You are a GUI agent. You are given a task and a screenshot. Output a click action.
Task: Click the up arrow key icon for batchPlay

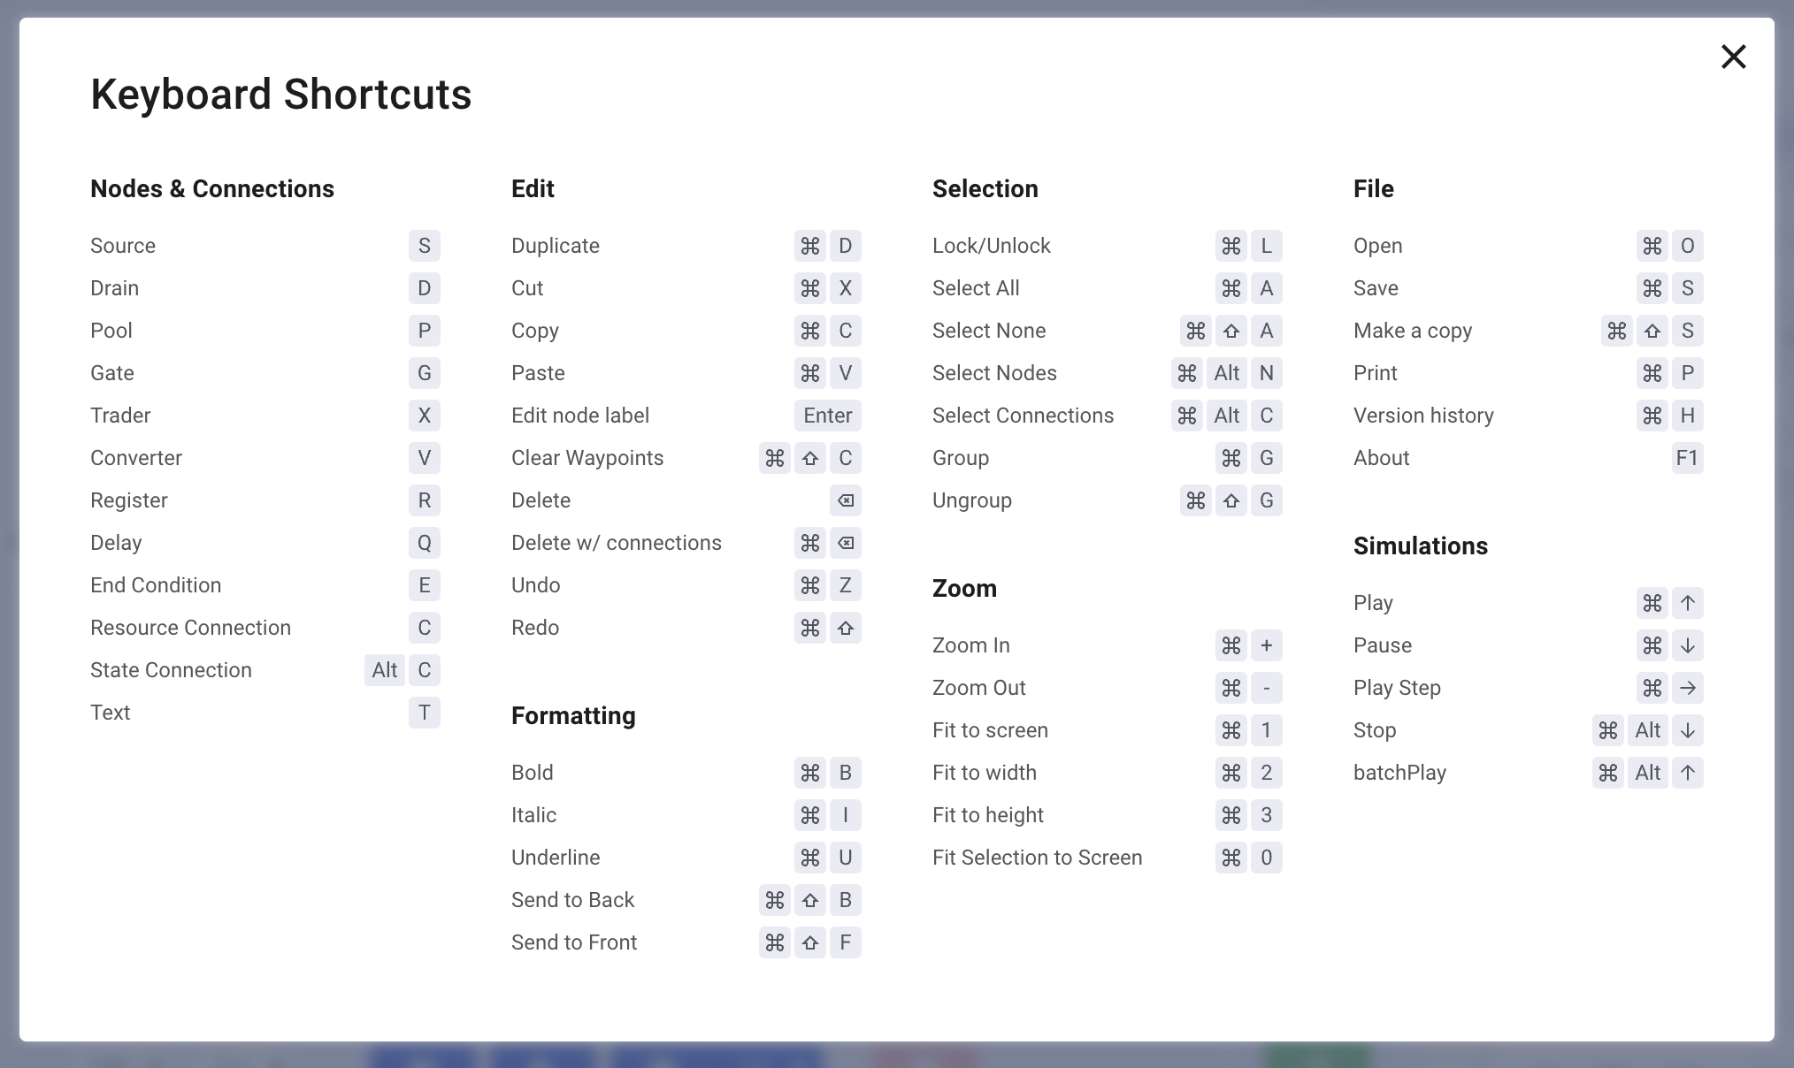[1688, 773]
